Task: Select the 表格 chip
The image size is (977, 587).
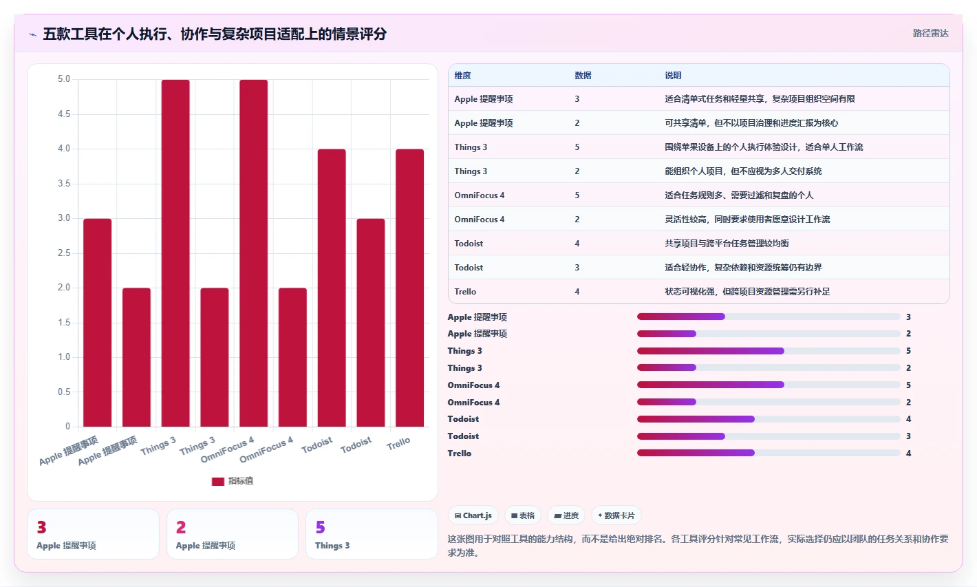Action: coord(523,515)
